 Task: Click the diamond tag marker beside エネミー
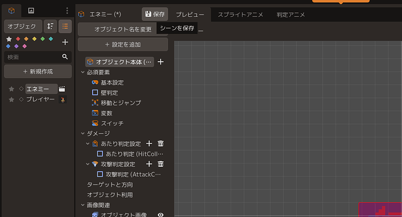22,89
